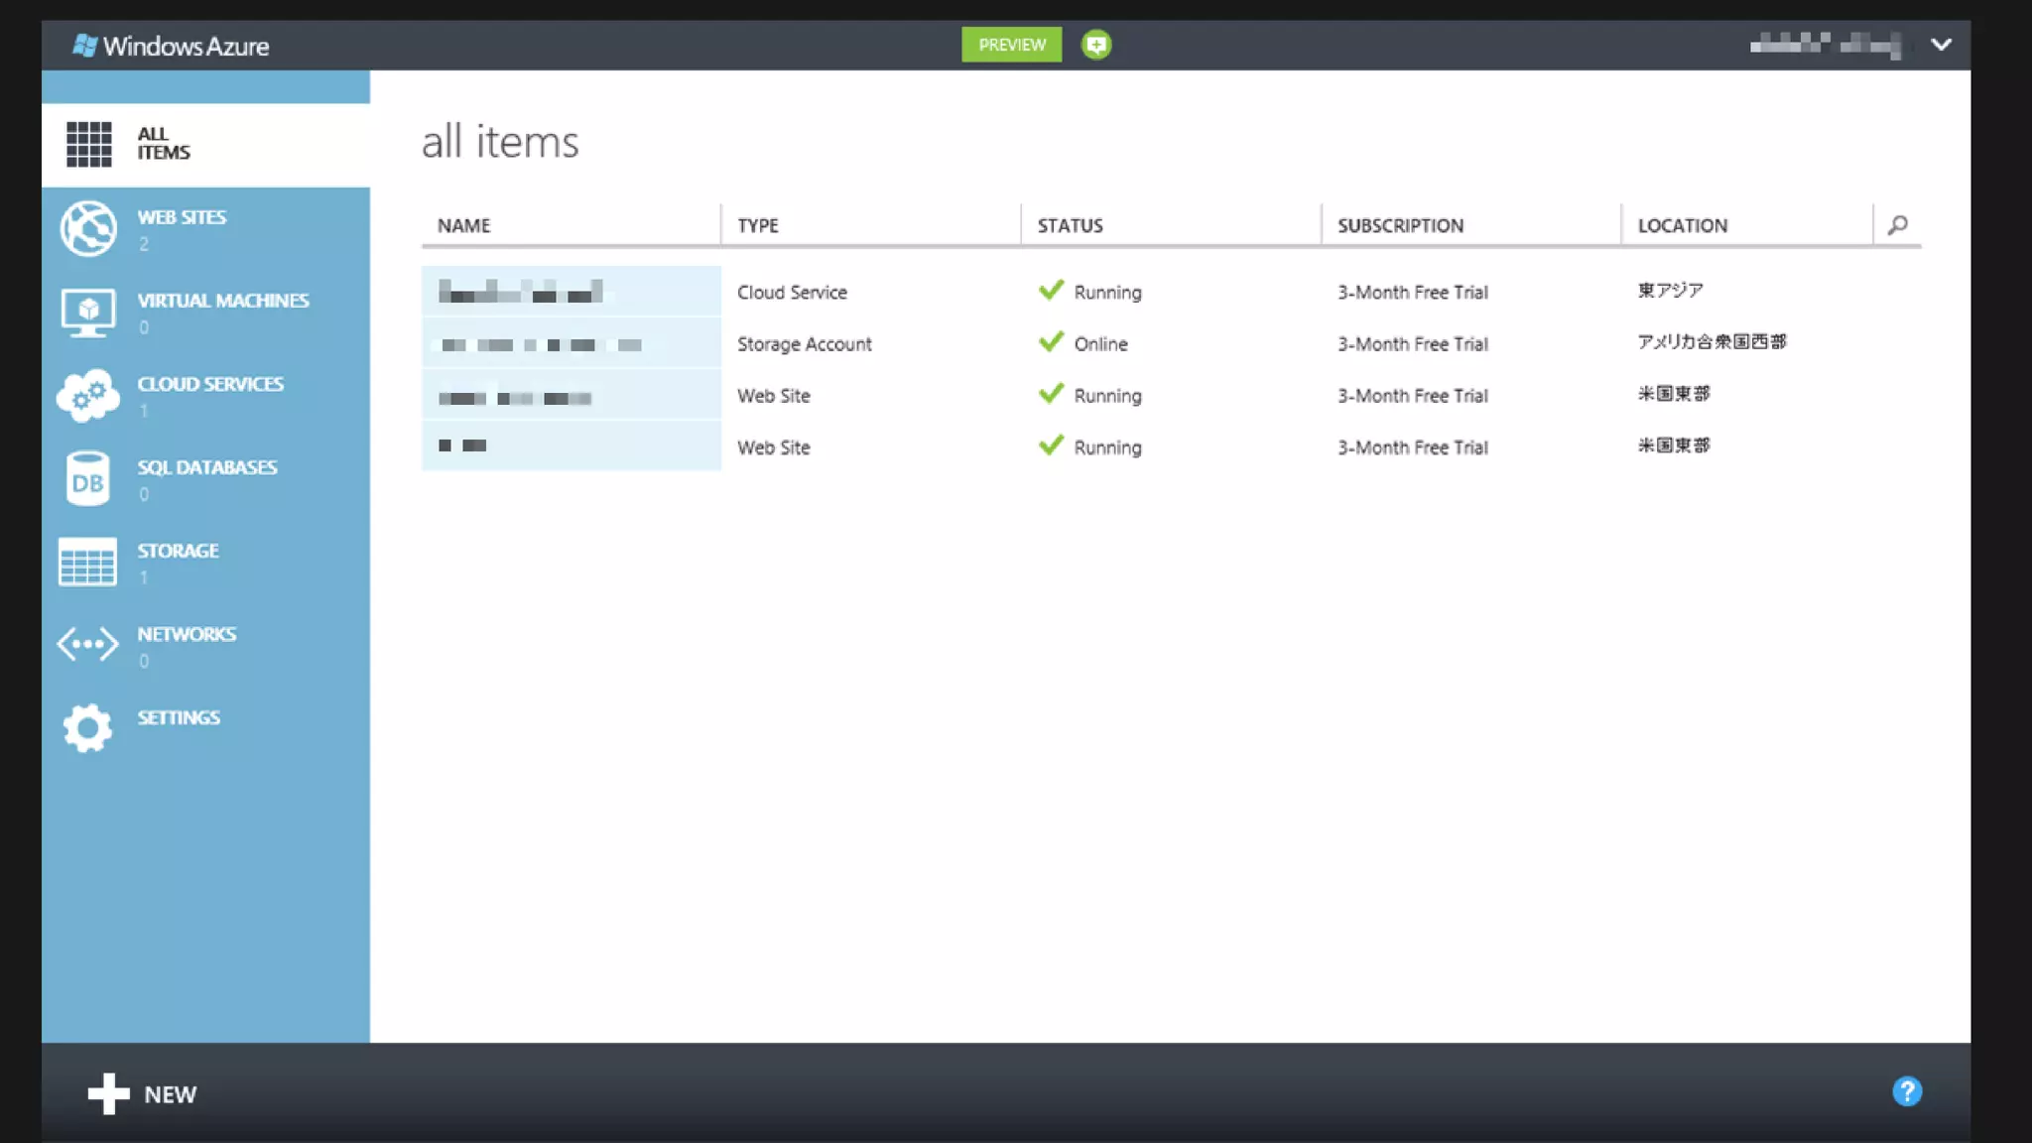Open the Storage table icon

[88, 563]
